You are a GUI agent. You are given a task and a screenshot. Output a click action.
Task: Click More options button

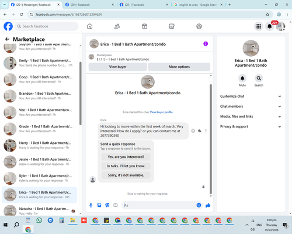[x=179, y=67]
